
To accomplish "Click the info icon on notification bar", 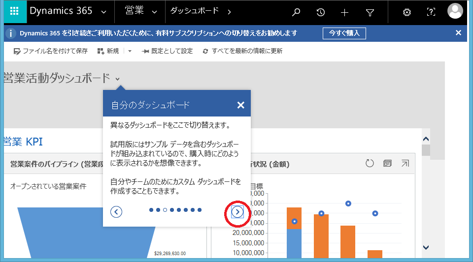I will coord(11,33).
